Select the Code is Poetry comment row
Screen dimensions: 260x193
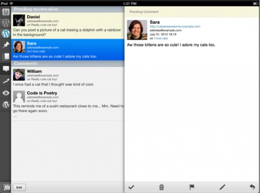pos(68,104)
